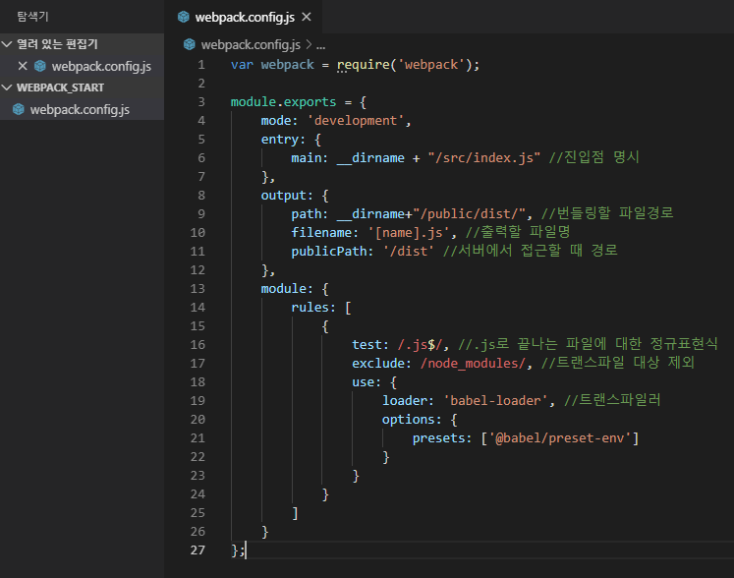This screenshot has height=578, width=734.
Task: Click the 탐색기 panel title
Action: (32, 17)
